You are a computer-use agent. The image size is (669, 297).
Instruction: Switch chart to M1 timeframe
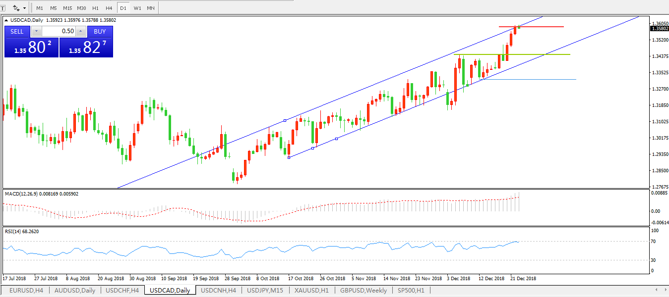click(40, 8)
